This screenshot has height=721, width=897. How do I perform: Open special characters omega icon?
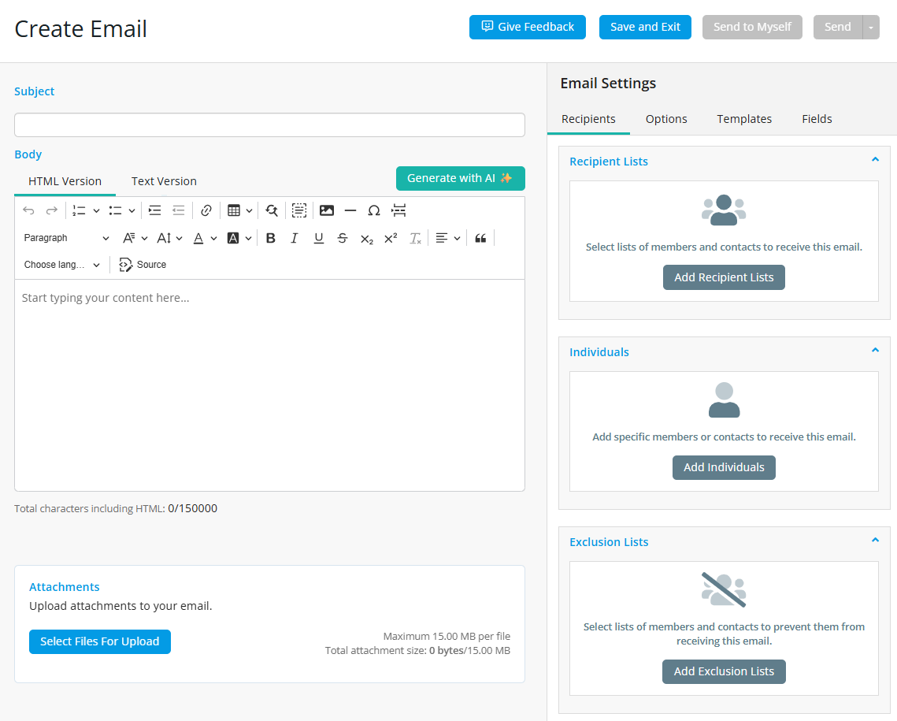373,210
